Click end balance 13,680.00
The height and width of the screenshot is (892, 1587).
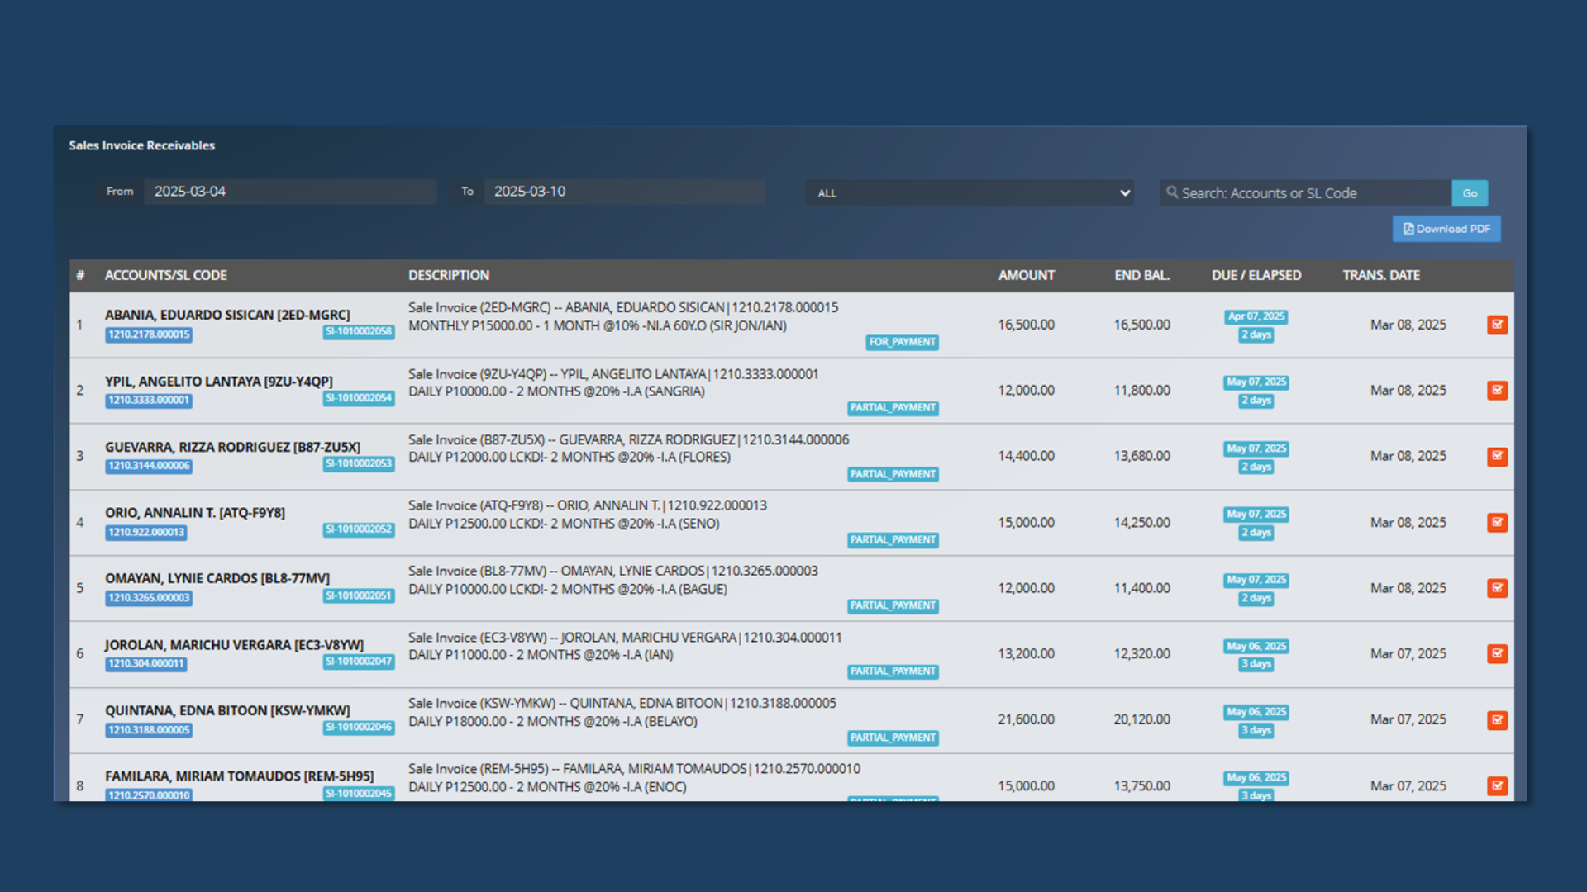(x=1141, y=456)
